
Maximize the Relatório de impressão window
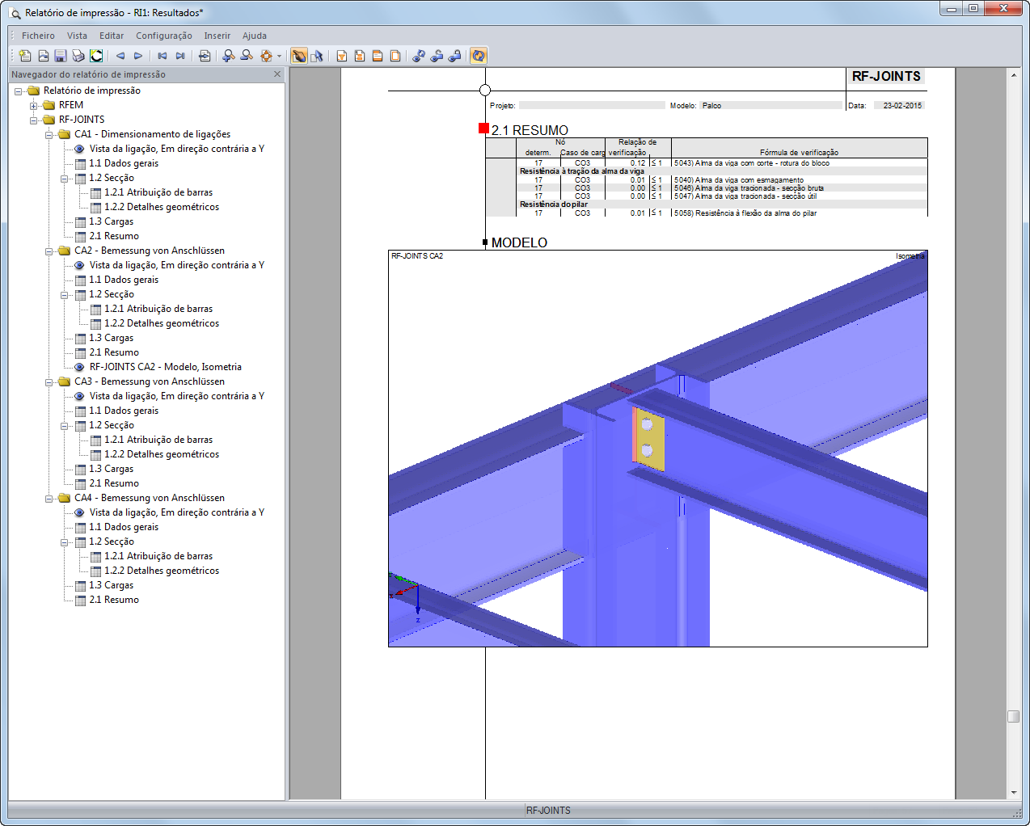tap(973, 9)
